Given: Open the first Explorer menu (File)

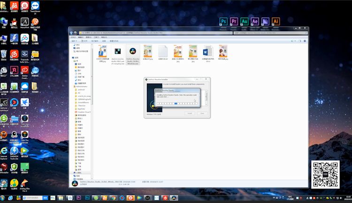Looking at the screenshot, I should pyautogui.click(x=73, y=37).
